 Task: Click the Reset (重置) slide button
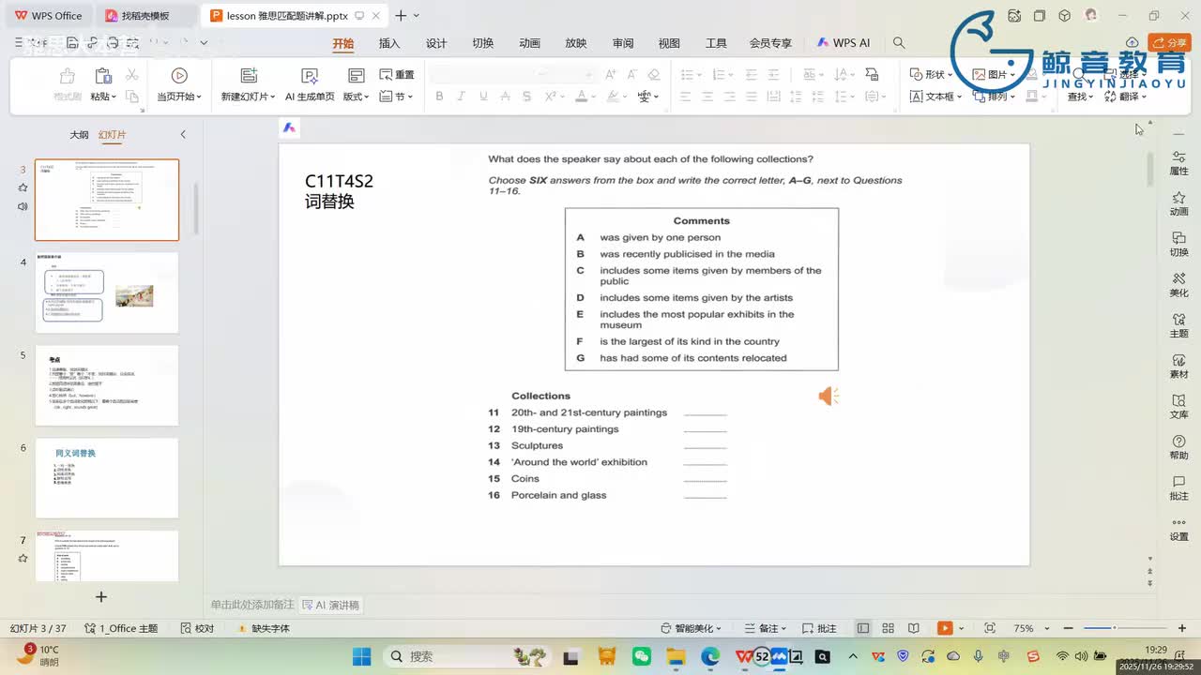coord(396,75)
